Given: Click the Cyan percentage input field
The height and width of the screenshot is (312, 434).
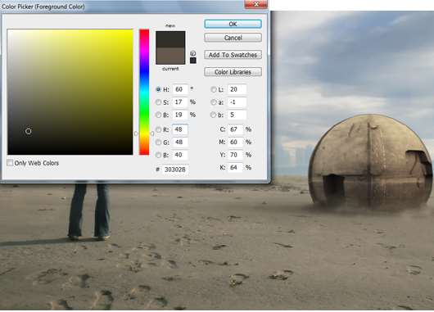Looking at the screenshot, I should tap(235, 129).
